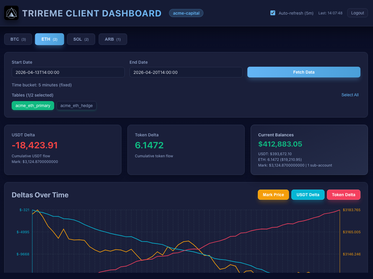Open the acme-capital client badge
This screenshot has height=279, width=373.
point(186,13)
